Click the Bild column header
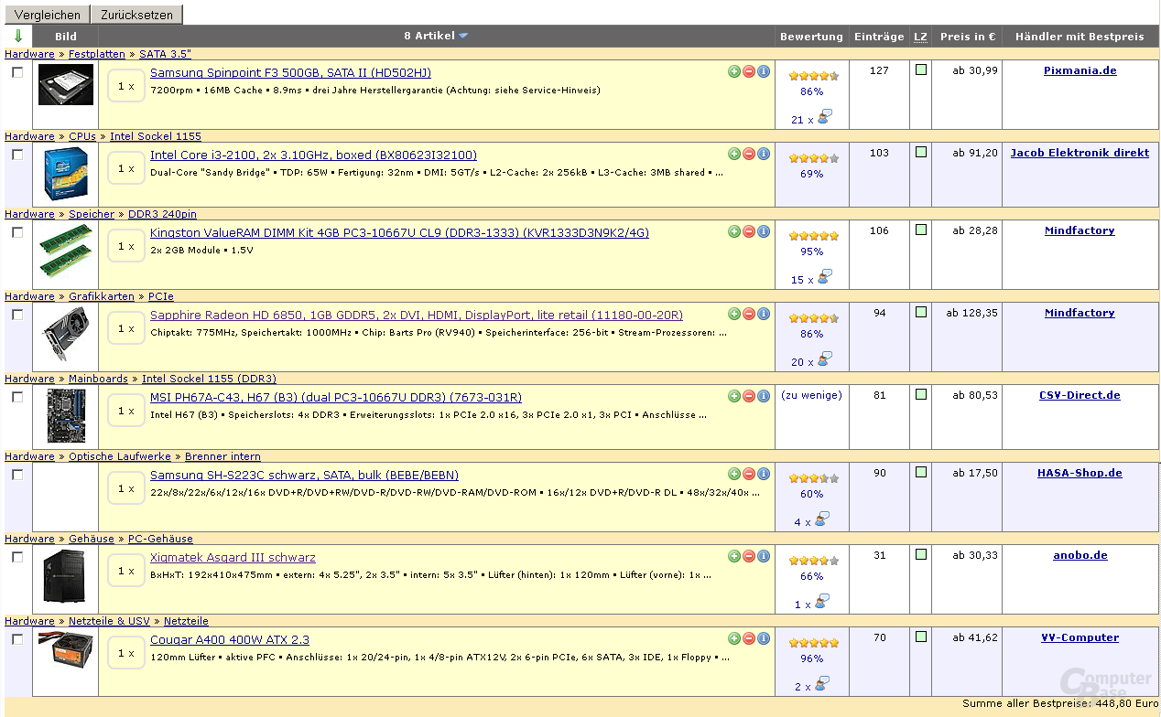This screenshot has height=717, width=1161. tap(65, 37)
